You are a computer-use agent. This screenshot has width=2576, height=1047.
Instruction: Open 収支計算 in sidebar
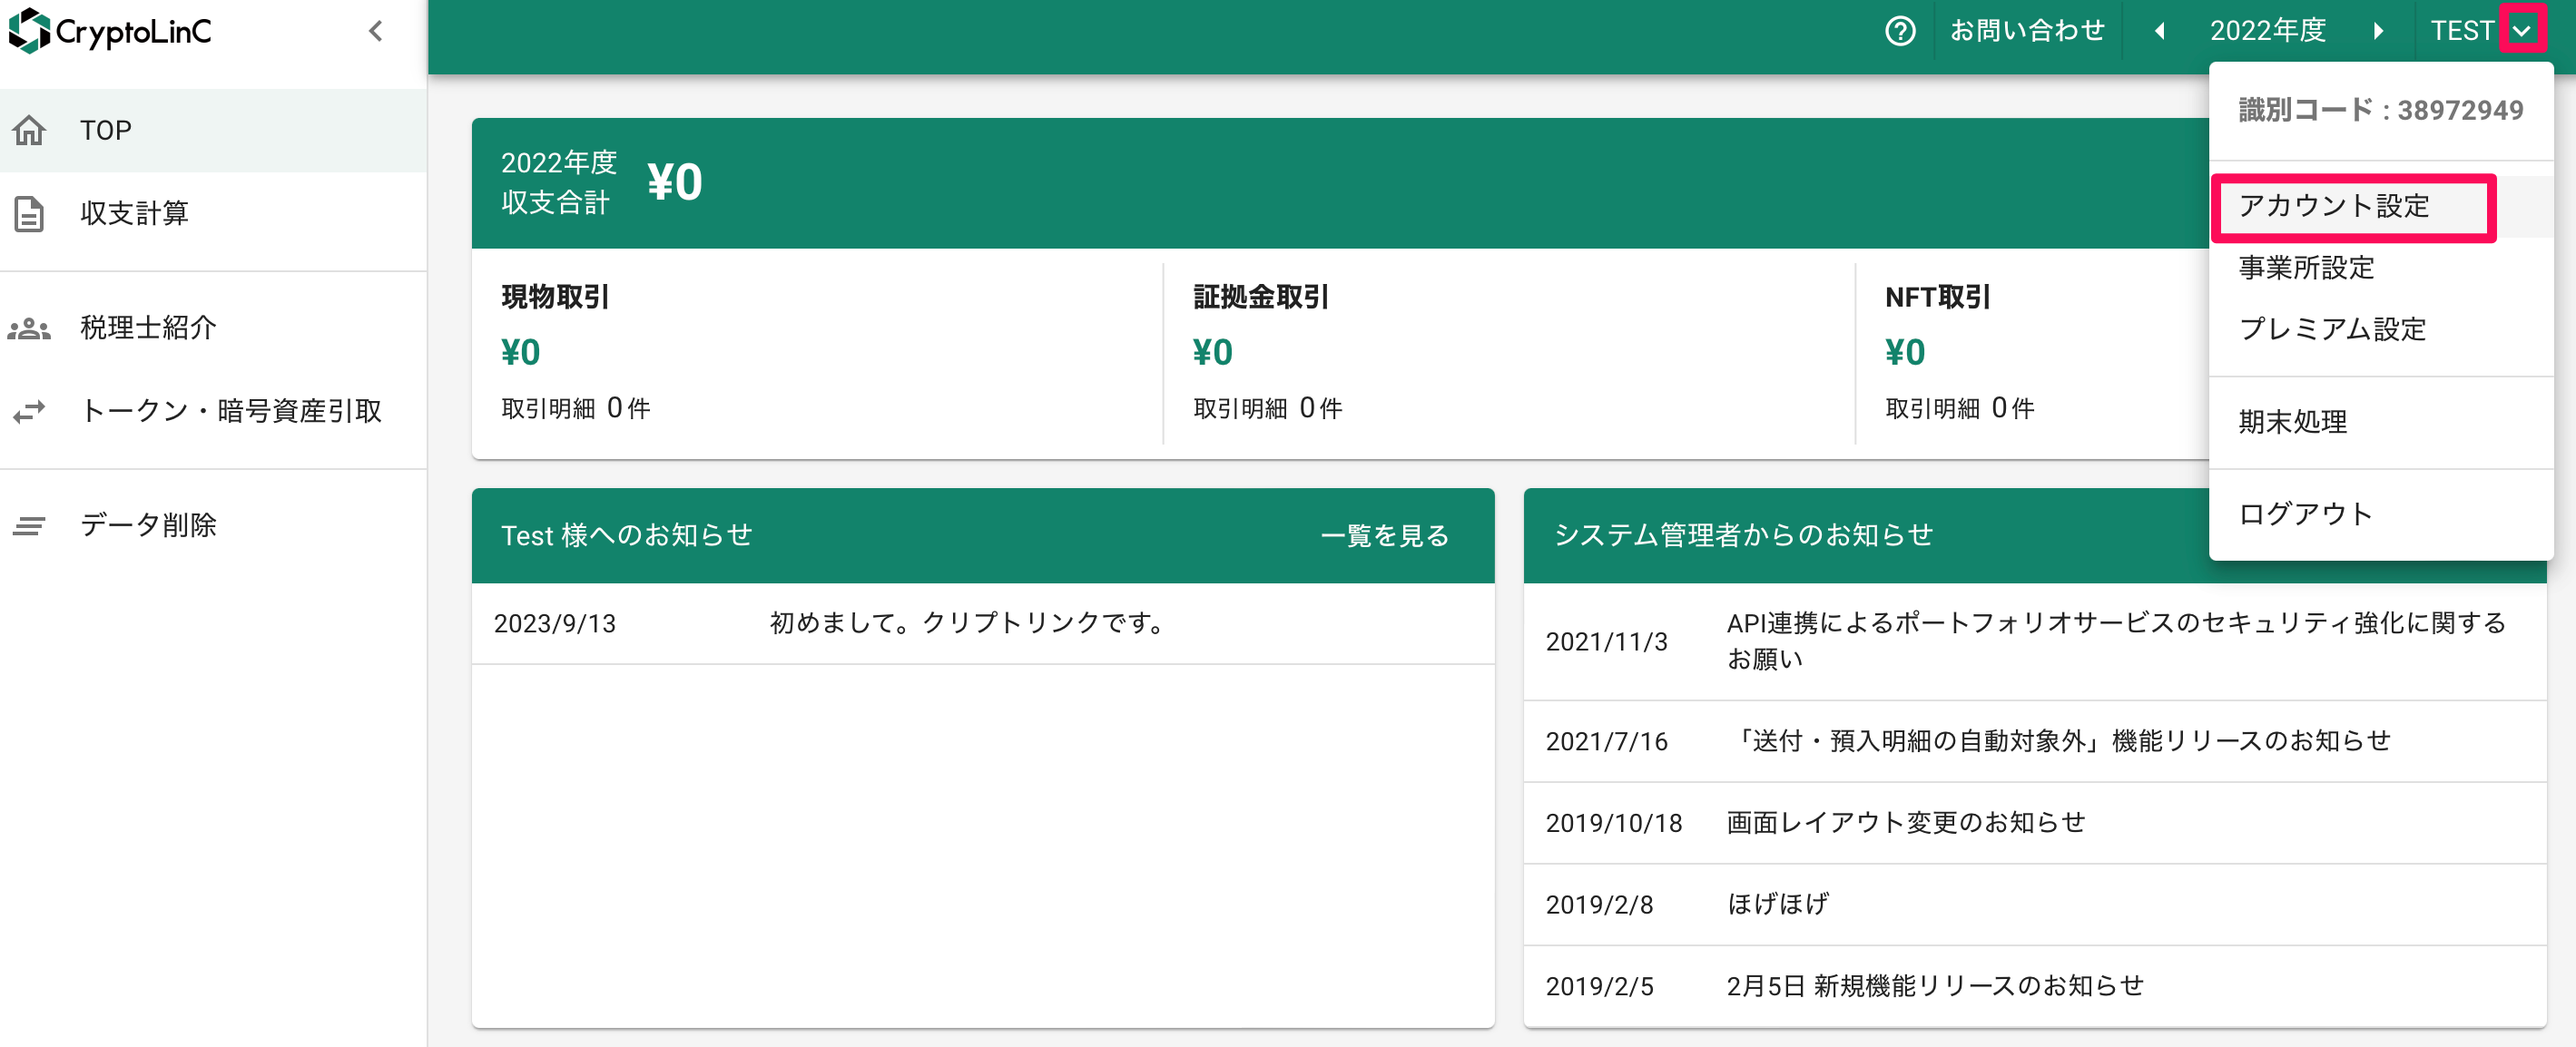213,213
